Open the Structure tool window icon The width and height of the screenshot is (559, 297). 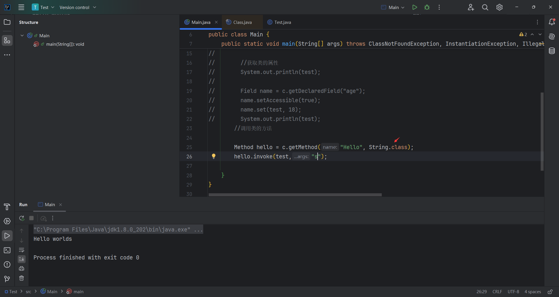click(7, 40)
